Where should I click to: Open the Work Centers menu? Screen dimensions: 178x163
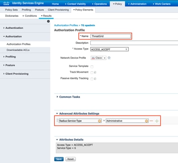click(162, 4)
